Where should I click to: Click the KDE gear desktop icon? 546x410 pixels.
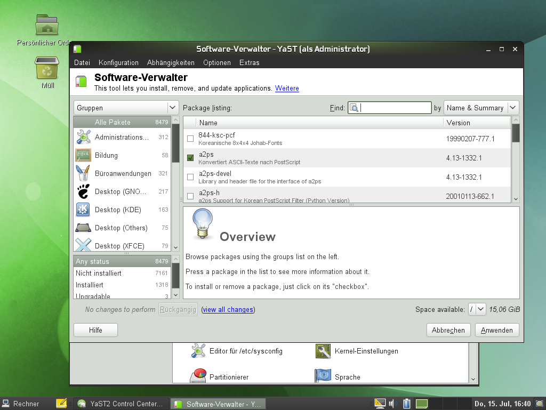point(82,210)
